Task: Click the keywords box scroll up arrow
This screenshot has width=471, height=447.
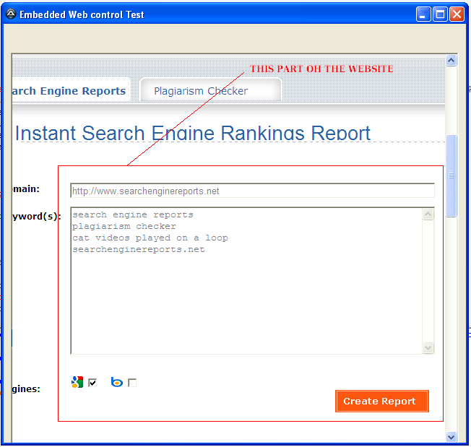Action: (x=428, y=214)
